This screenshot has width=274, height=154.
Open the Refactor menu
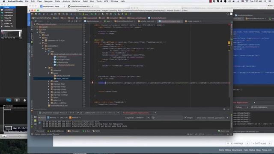pyautogui.click(x=76, y=1)
